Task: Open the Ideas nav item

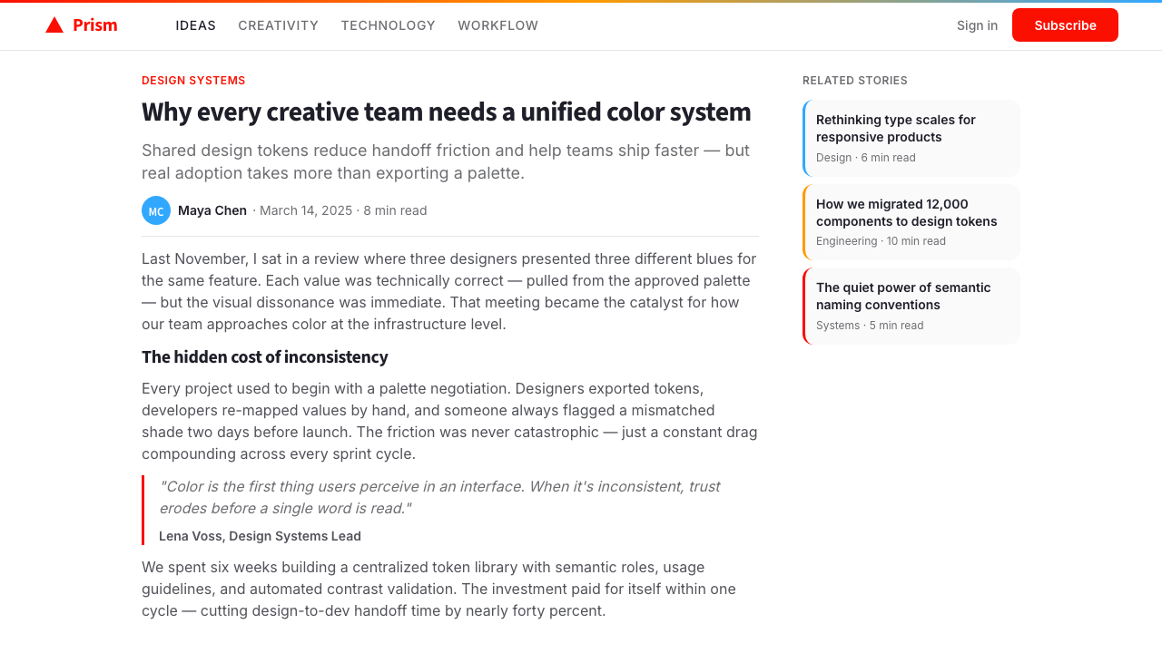Action: pyautogui.click(x=196, y=25)
